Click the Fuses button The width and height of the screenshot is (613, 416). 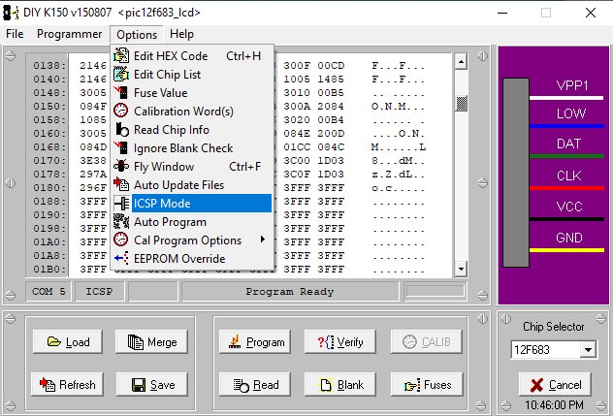tap(427, 385)
